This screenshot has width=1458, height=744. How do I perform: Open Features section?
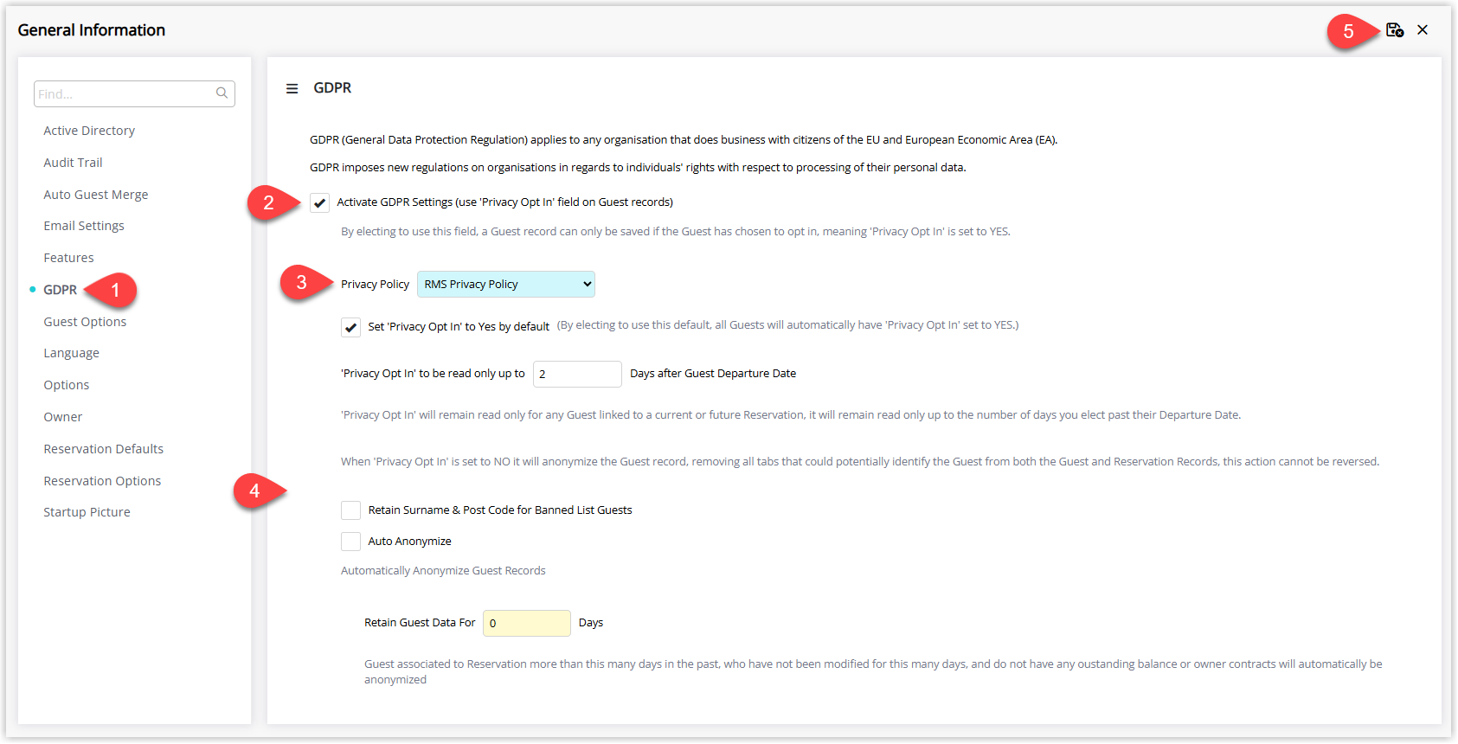68,258
